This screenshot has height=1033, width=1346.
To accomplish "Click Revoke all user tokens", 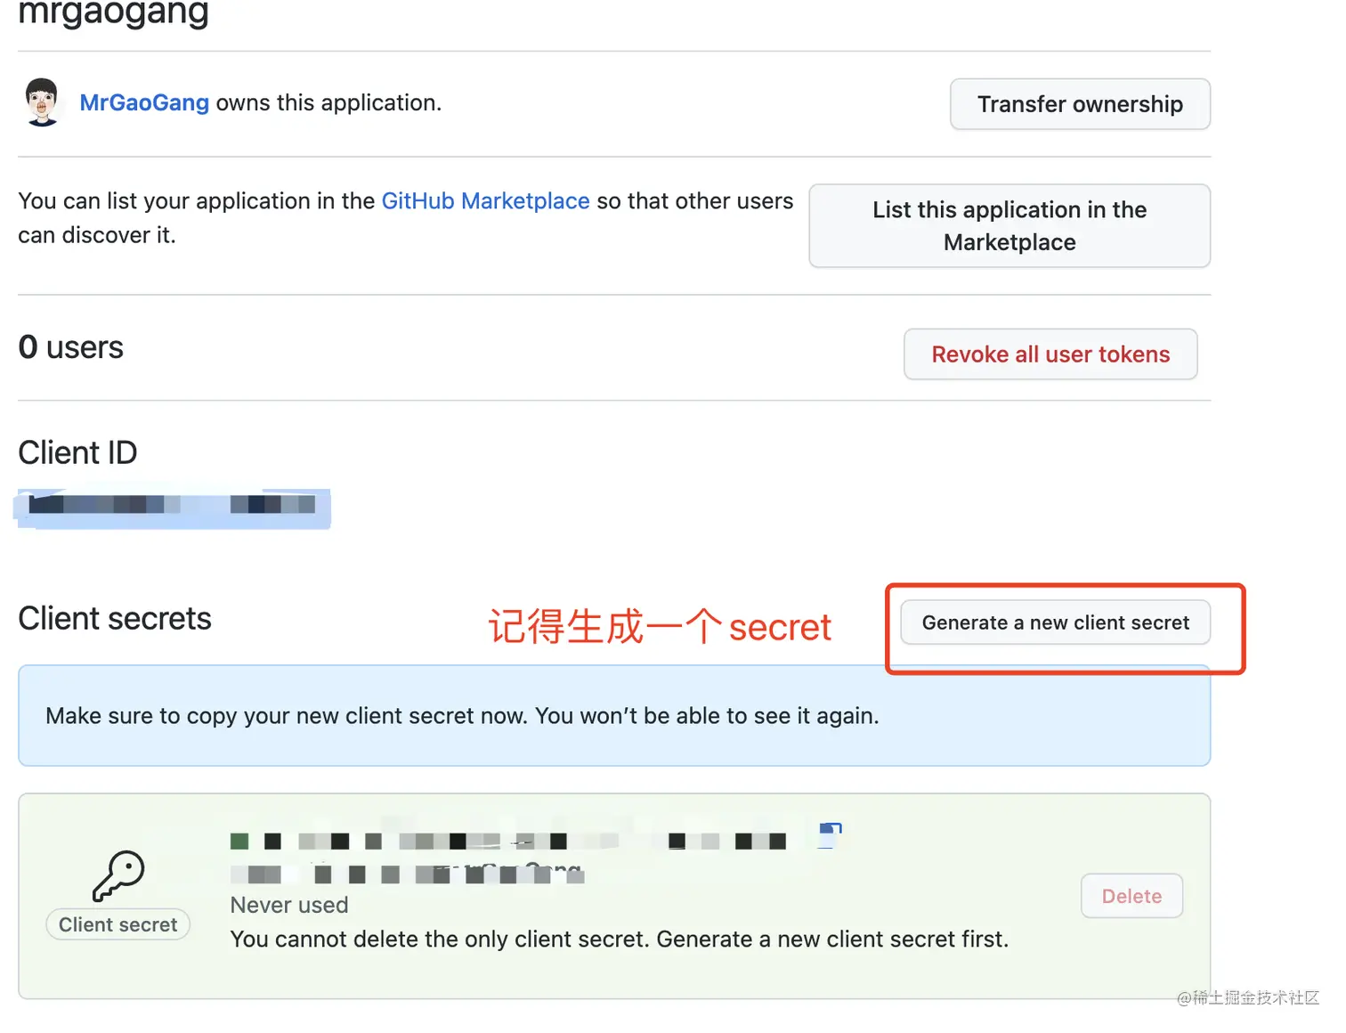I will [1050, 354].
